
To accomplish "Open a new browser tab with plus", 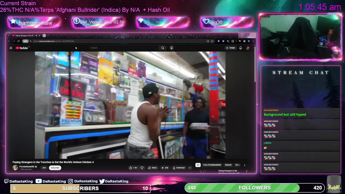I will (x=44, y=36).
